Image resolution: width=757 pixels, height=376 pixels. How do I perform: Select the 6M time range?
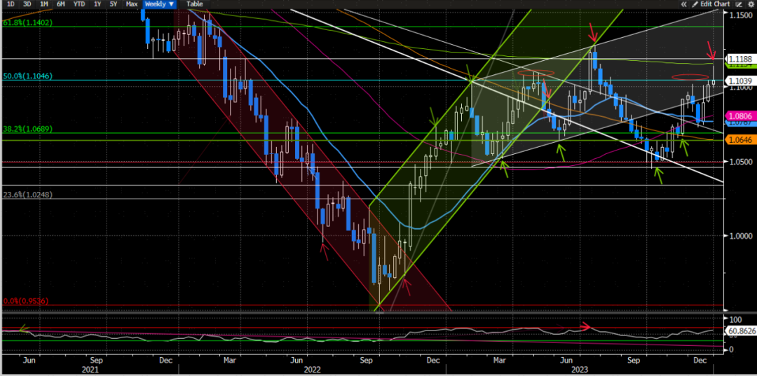click(61, 4)
